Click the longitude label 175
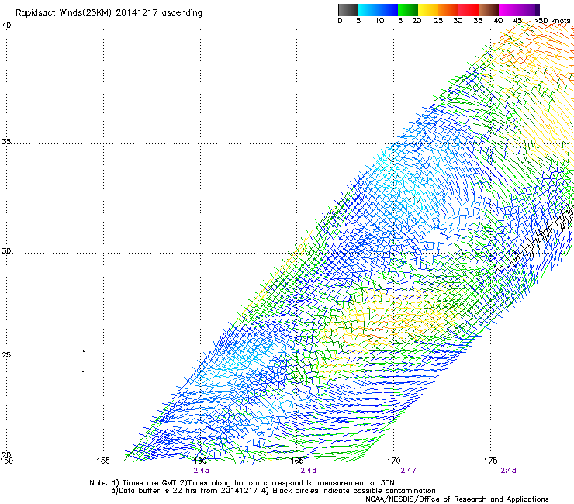Viewport: 574px width, 504px height. click(x=490, y=461)
